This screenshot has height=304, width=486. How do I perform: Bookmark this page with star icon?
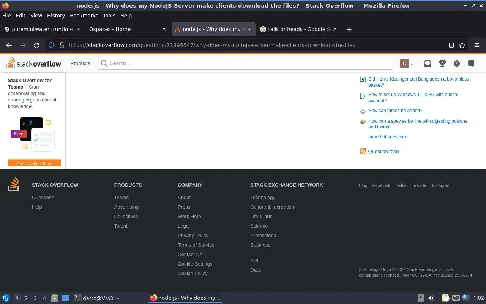point(462,45)
